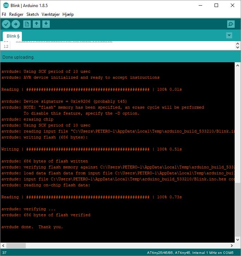The image size is (241, 256).
Task: Click the console vertical scrollbar thumb
Action: tap(237, 210)
